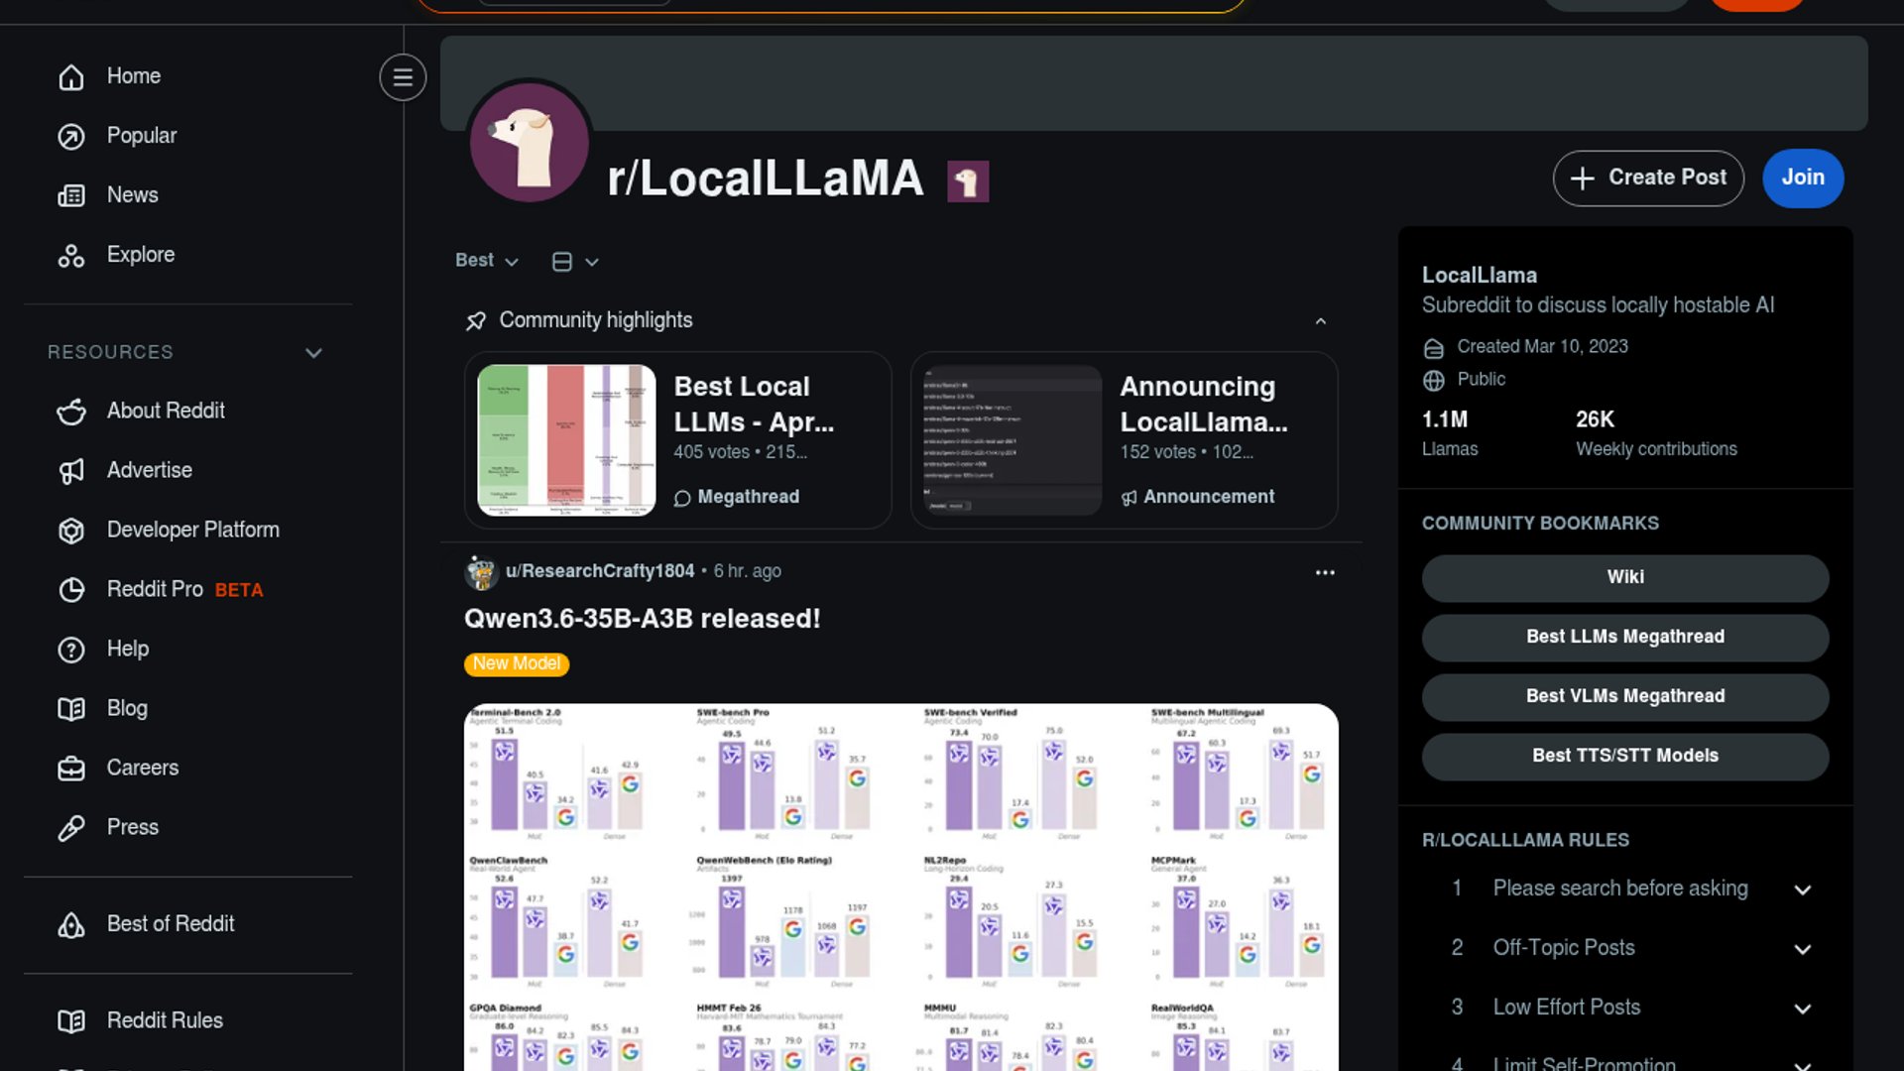Open the Best sort dropdown
1904x1071 pixels.
[487, 261]
